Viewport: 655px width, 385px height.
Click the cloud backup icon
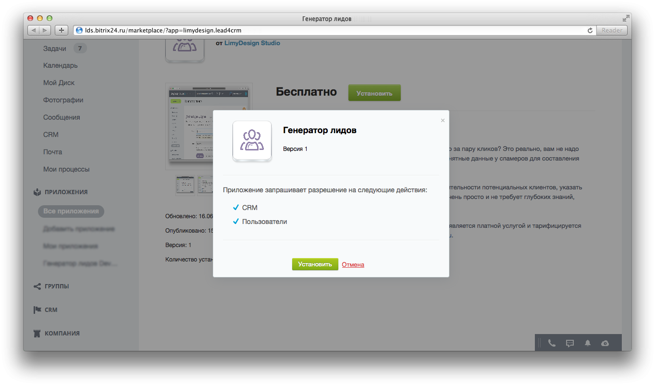click(605, 343)
